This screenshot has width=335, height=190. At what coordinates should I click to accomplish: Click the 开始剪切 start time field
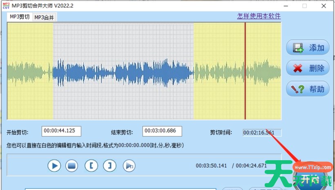61,131
